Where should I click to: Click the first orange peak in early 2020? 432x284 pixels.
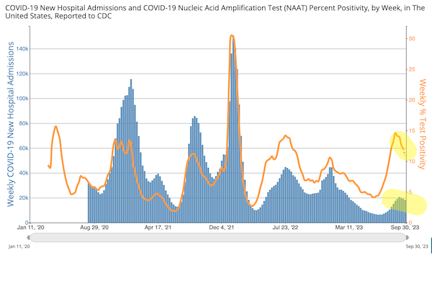click(55, 127)
